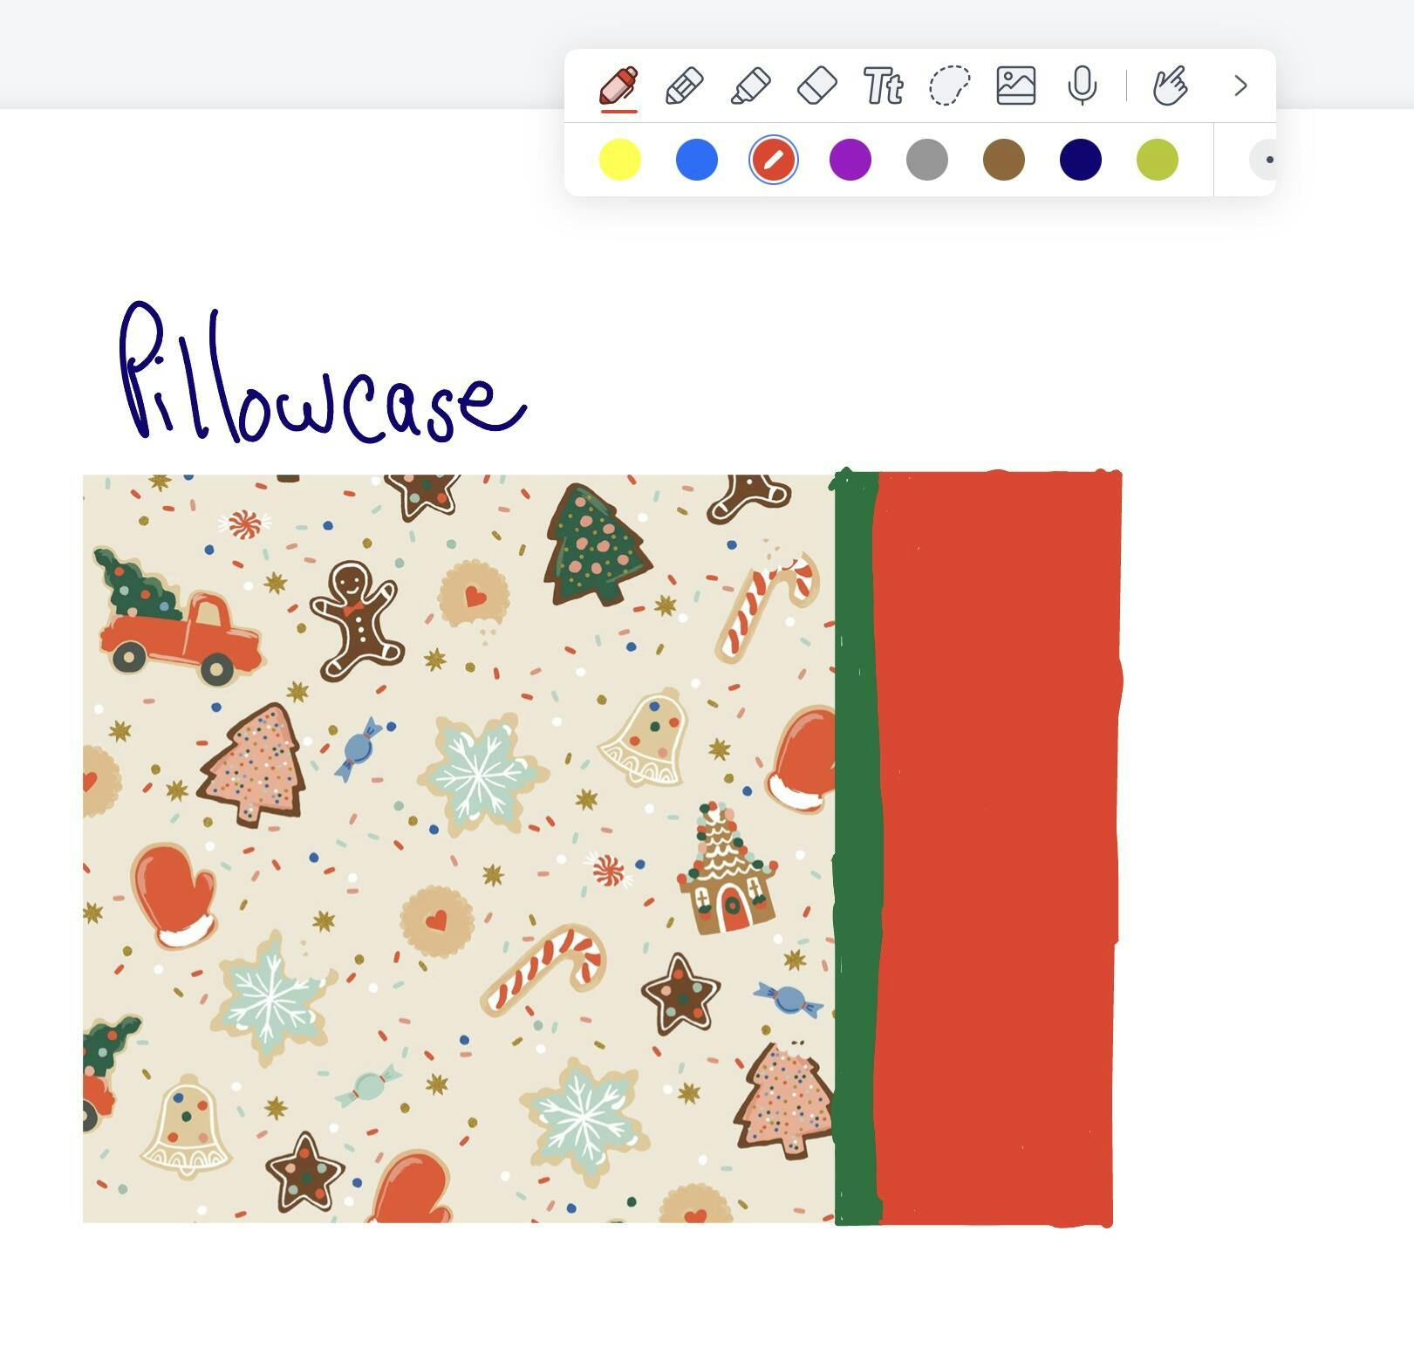Pick the gray color swatch
The height and width of the screenshot is (1361, 1414).
tap(927, 160)
